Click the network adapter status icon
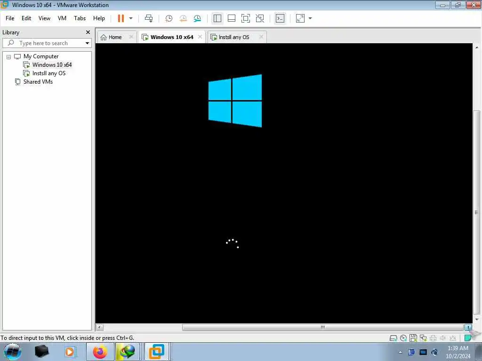The height and width of the screenshot is (361, 482). coord(423,338)
